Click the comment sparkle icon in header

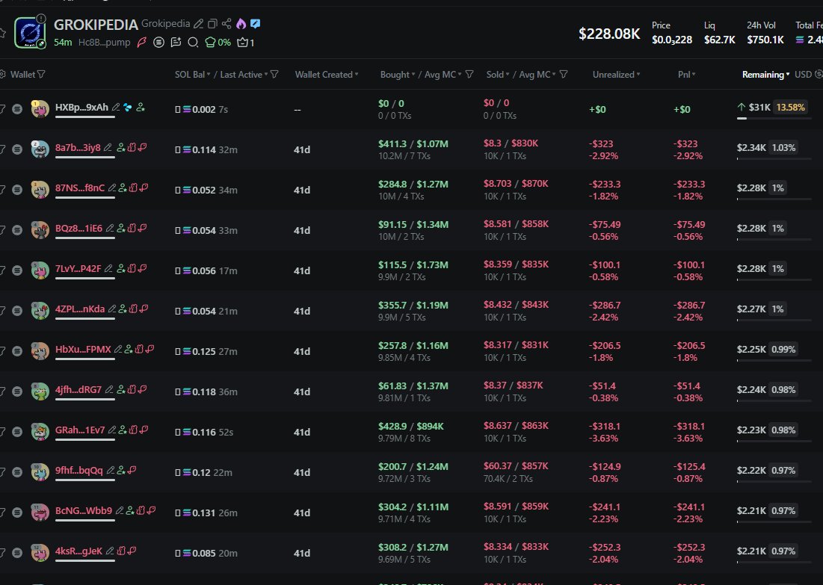[x=176, y=43]
